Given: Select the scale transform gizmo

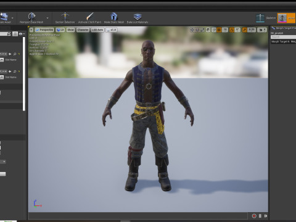Looking at the screenshot, I should (x=202, y=30).
